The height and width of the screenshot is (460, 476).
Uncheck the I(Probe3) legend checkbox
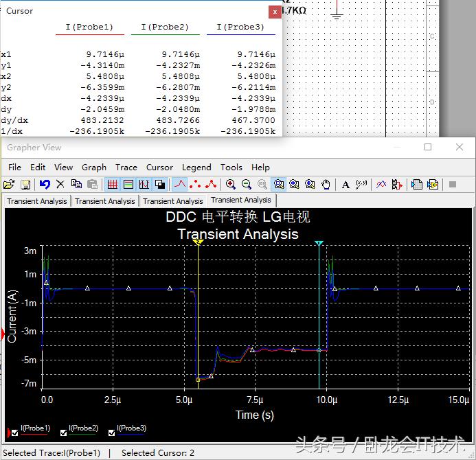point(112,433)
